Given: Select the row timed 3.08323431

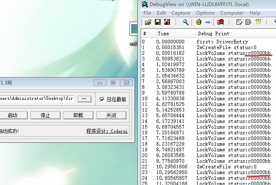Looking at the screenshot, I should (209, 87).
